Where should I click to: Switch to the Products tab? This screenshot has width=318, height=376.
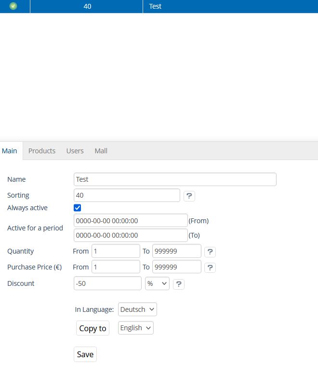pyautogui.click(x=42, y=151)
